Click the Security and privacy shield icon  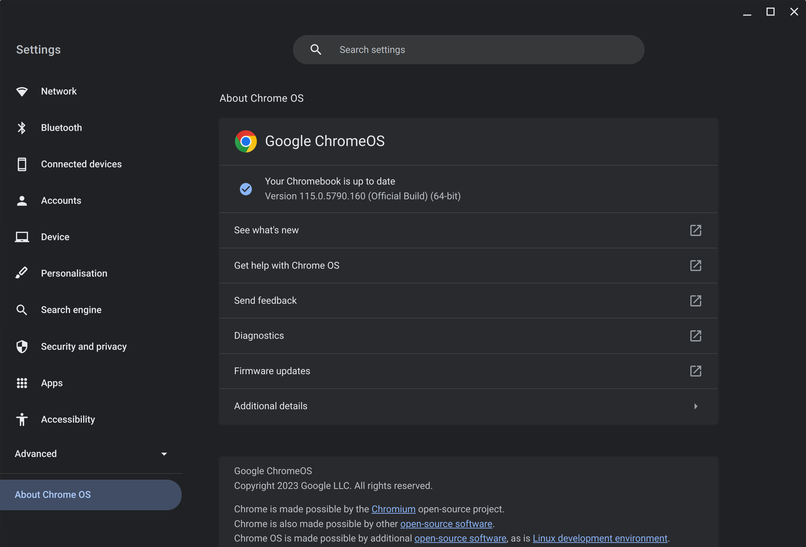click(22, 347)
